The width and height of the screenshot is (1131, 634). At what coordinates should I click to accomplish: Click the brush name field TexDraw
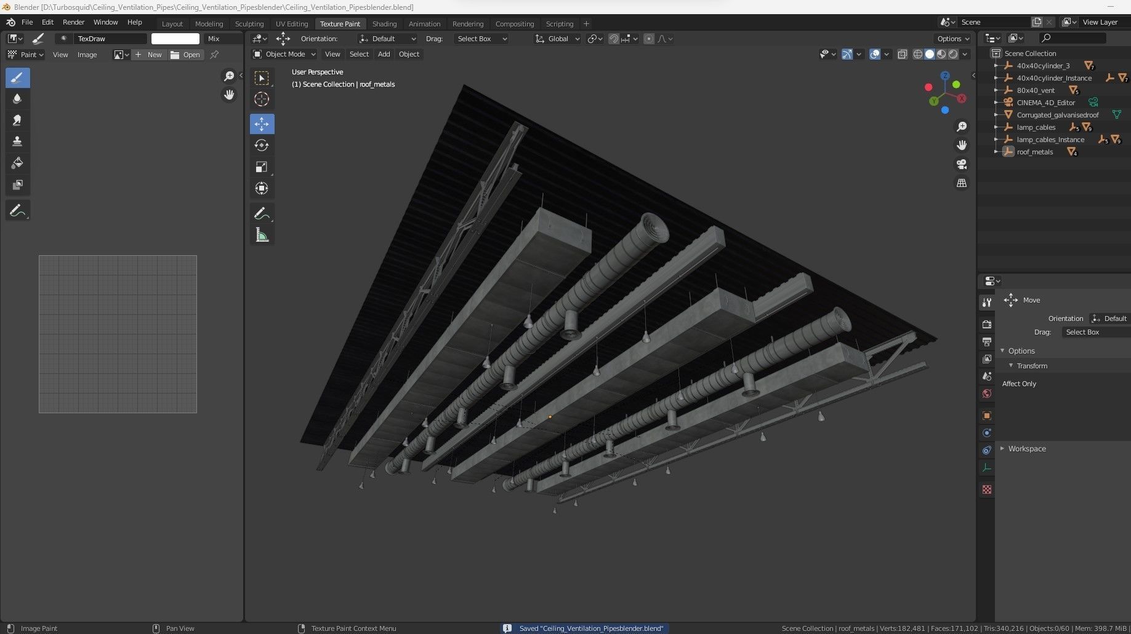[110, 39]
